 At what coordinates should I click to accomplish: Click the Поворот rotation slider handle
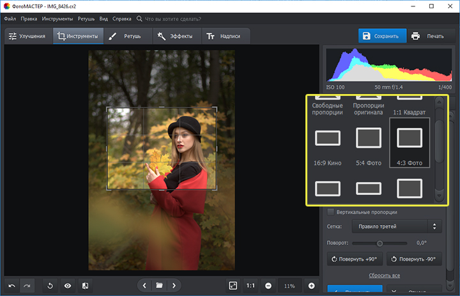(x=379, y=243)
